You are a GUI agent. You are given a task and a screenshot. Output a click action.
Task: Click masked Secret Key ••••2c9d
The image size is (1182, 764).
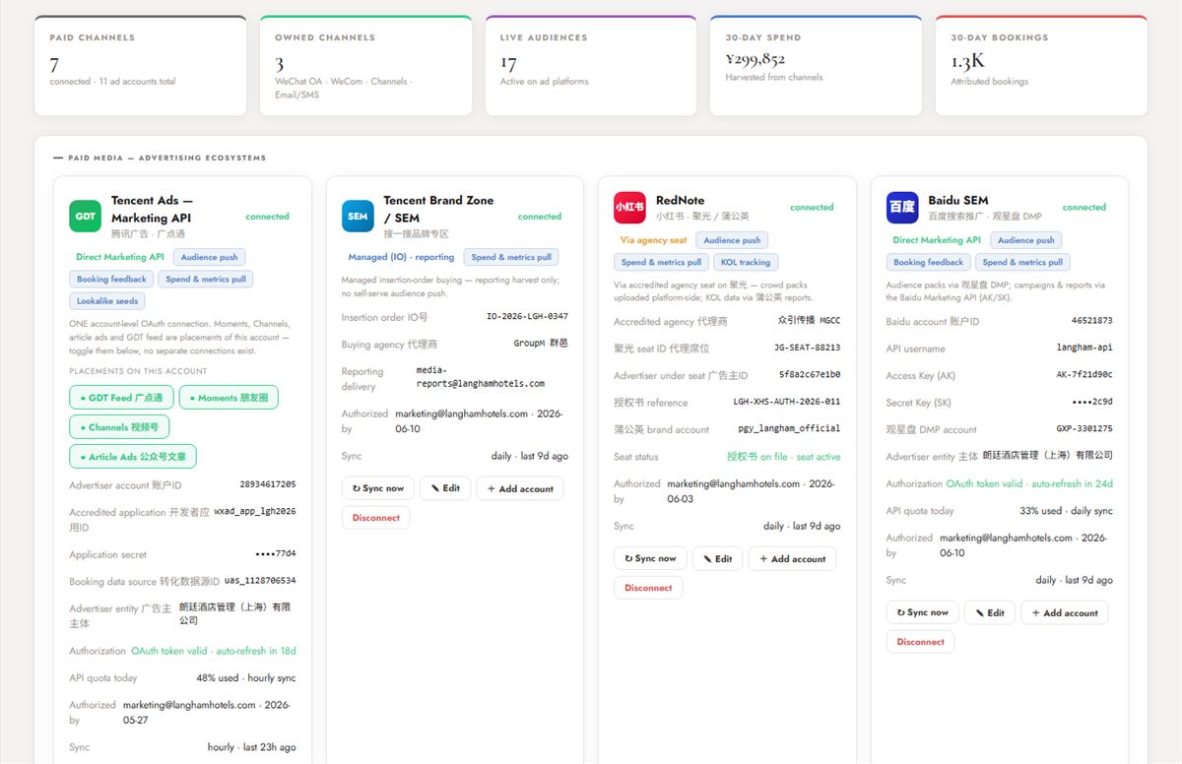[1092, 403]
